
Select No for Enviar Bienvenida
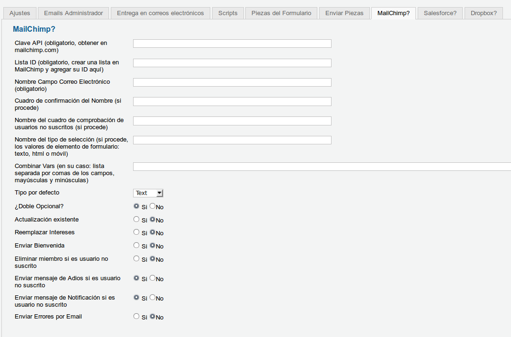(152, 246)
